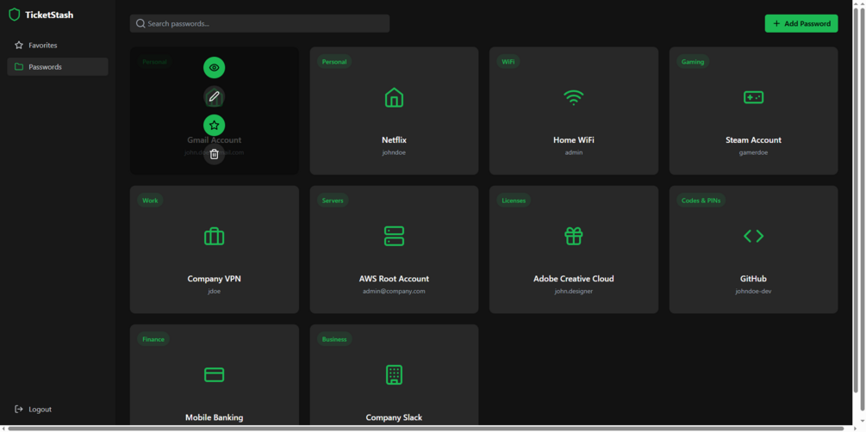Click the Passwords folder icon in sidebar
Viewport: 866px width, 432px height.
click(x=19, y=67)
